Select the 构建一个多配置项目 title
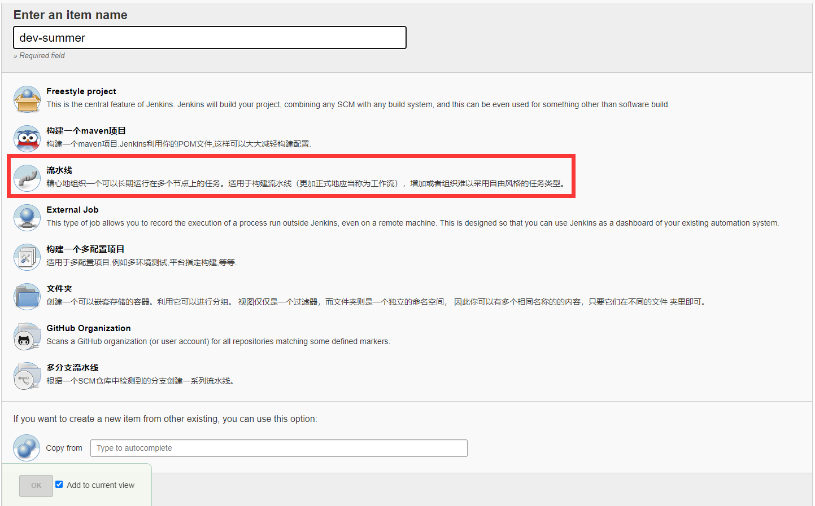 tap(85, 249)
